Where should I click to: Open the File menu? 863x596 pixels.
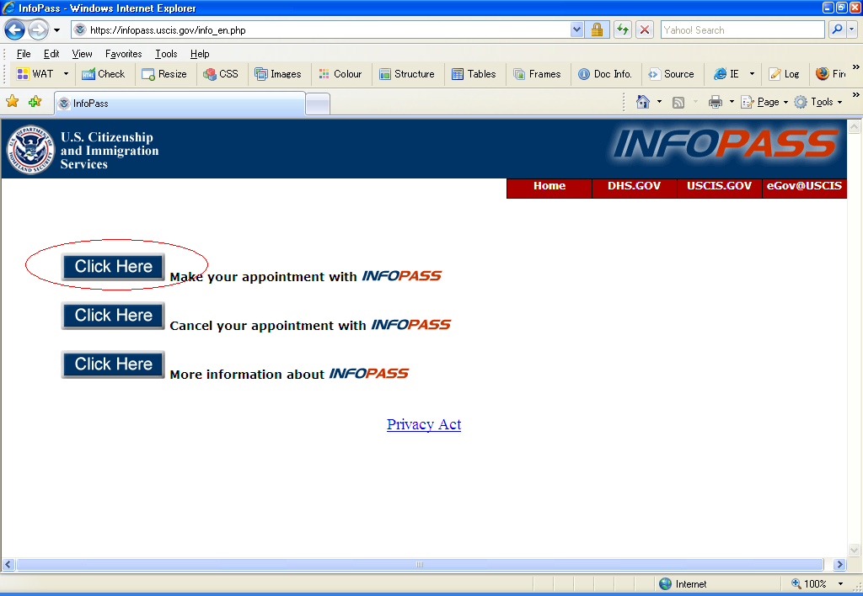click(24, 54)
